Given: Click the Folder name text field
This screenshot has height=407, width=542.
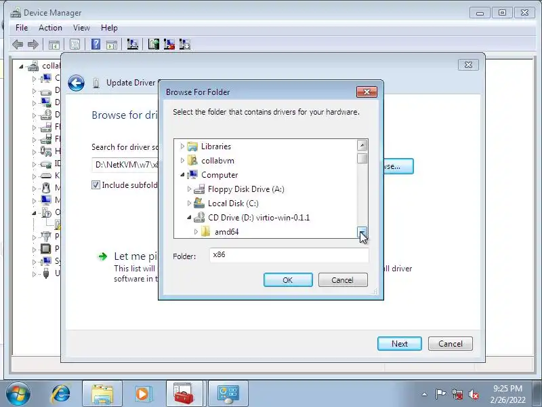Looking at the screenshot, I should (x=289, y=255).
